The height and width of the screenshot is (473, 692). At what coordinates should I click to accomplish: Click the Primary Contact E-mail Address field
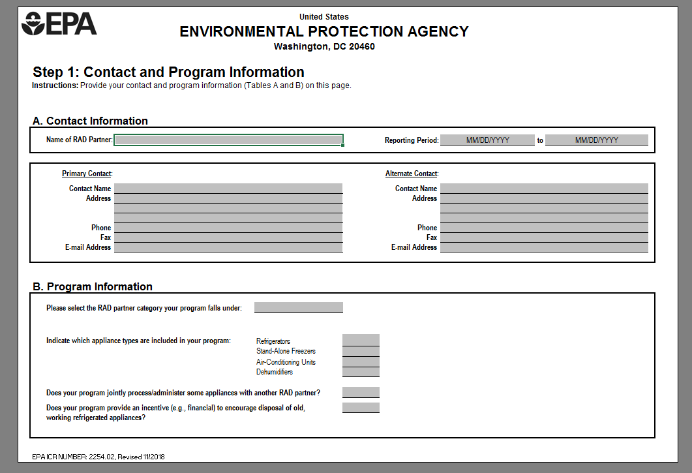[x=228, y=247]
